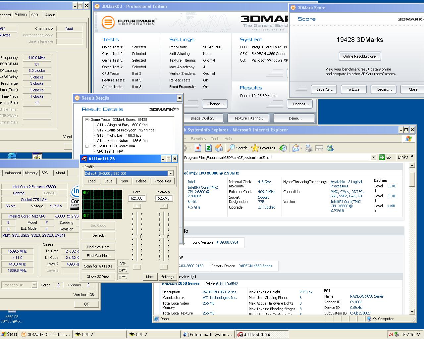Click the ATITool title bar icon
The image size is (424, 339).
[x=84, y=159]
